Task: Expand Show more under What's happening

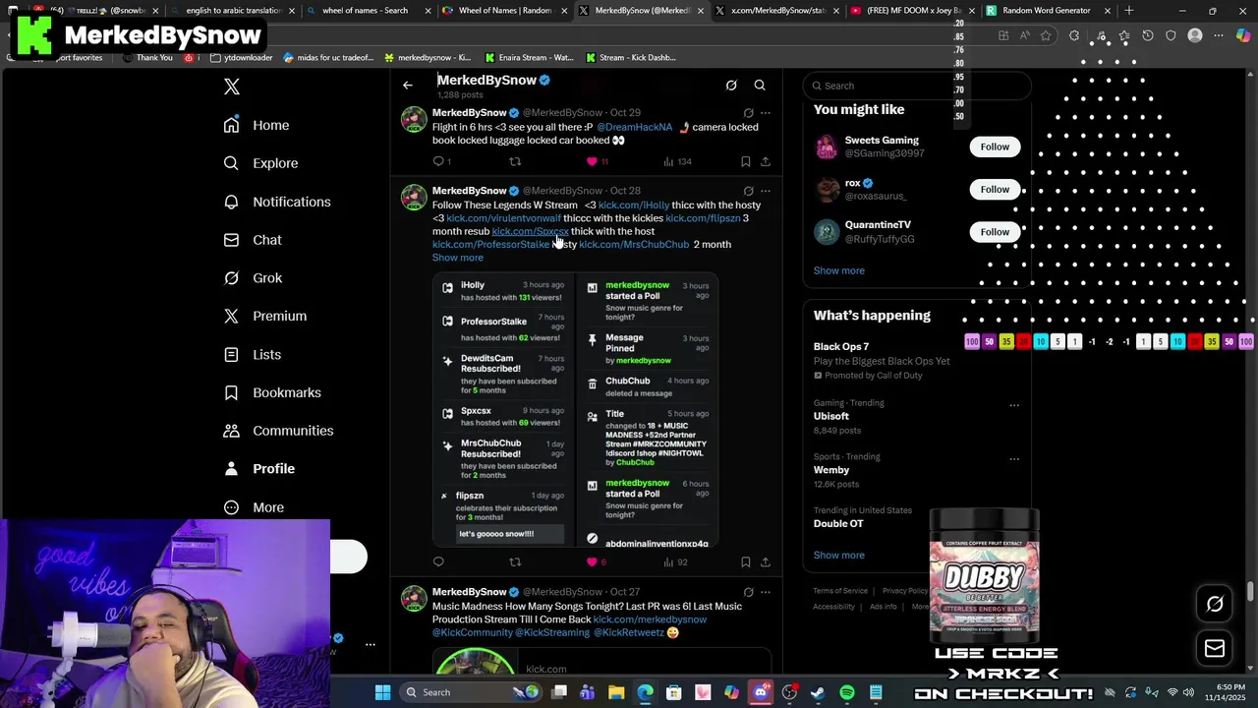Action: coord(839,555)
